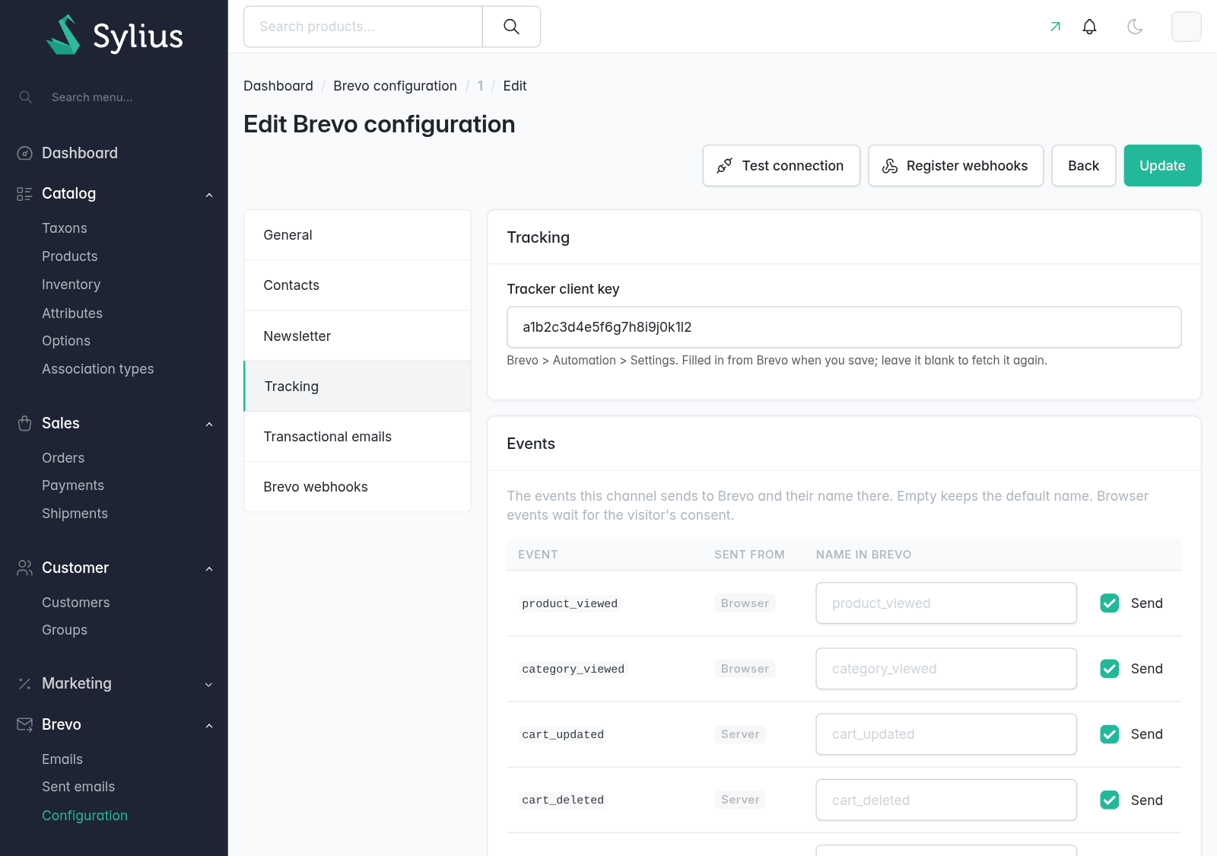This screenshot has width=1217, height=856.
Task: Click the magnifier search button in top bar
Action: (511, 27)
